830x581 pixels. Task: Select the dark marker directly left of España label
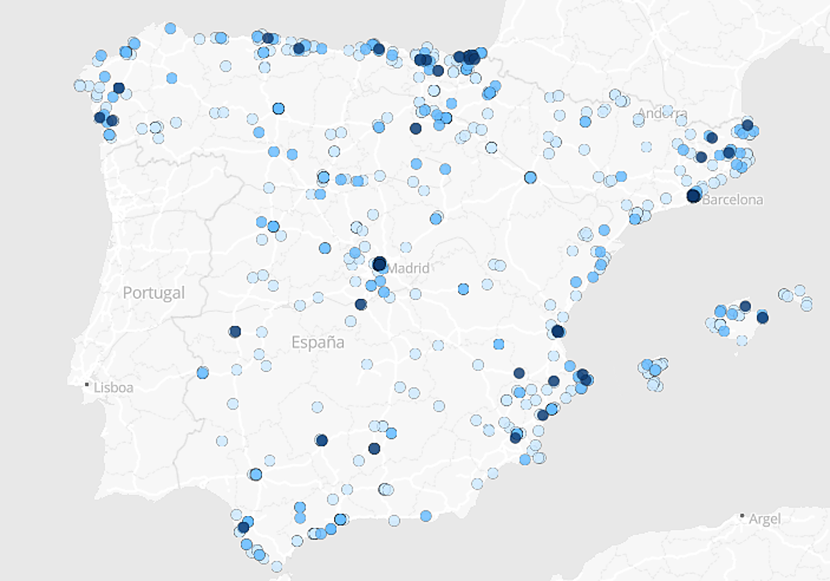coord(234,332)
